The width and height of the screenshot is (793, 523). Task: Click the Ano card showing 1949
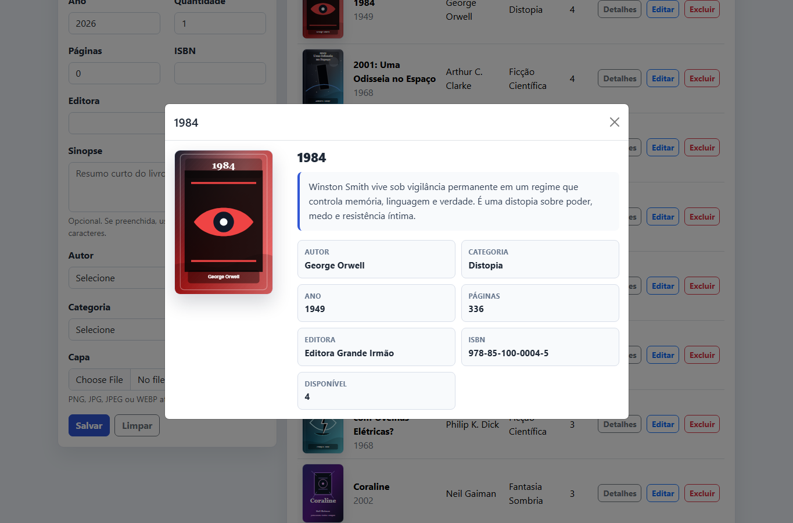(x=376, y=303)
